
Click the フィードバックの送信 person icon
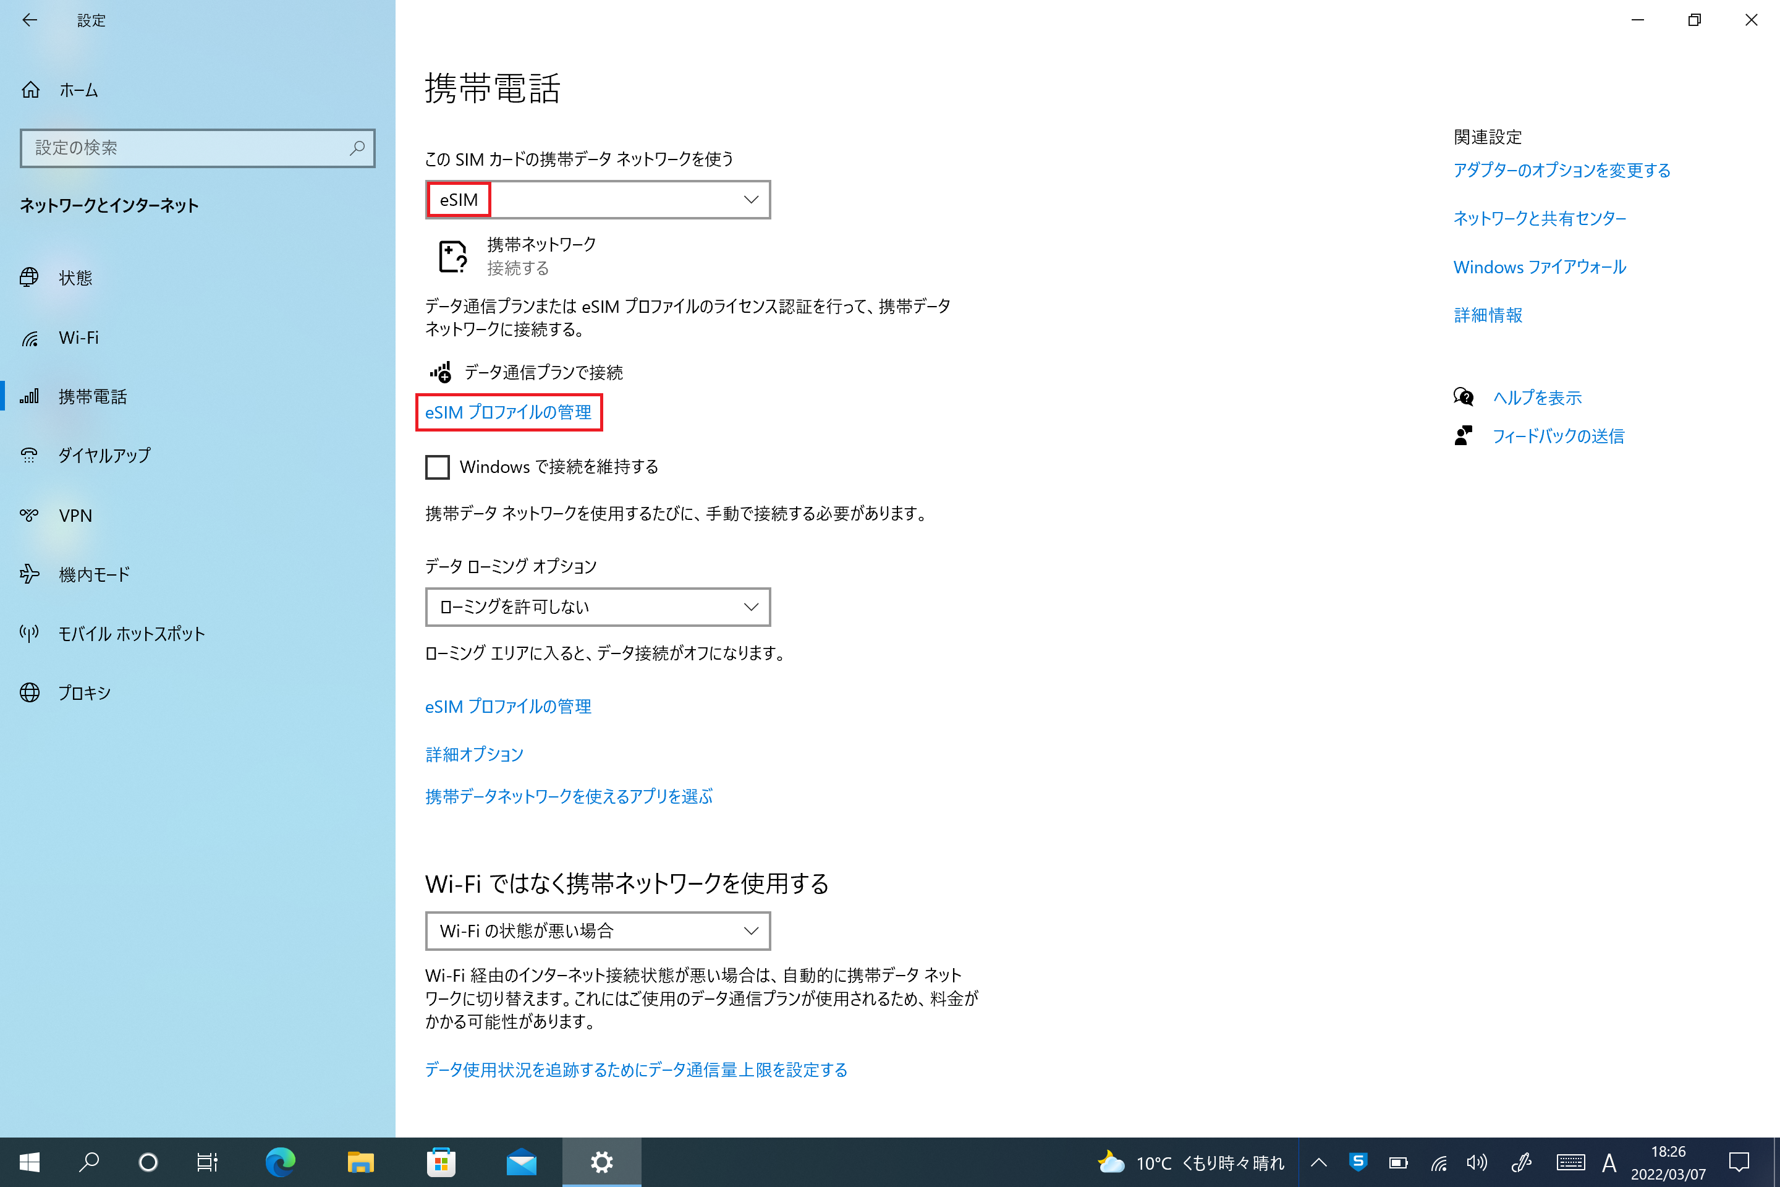(x=1463, y=435)
